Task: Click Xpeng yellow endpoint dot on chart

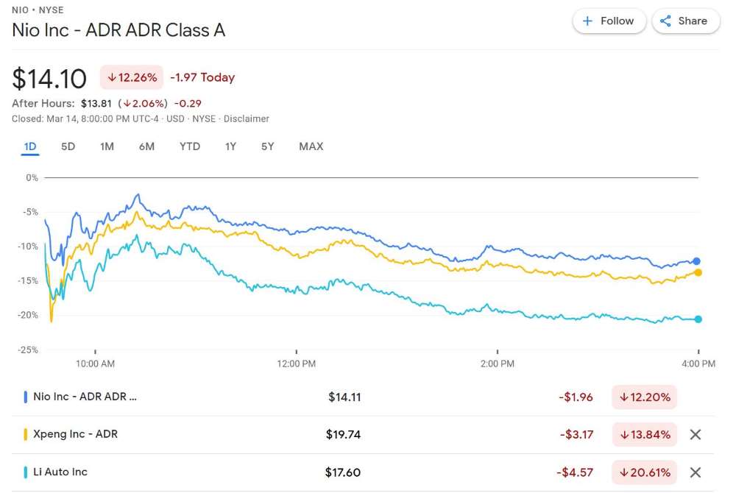Action: pos(698,272)
